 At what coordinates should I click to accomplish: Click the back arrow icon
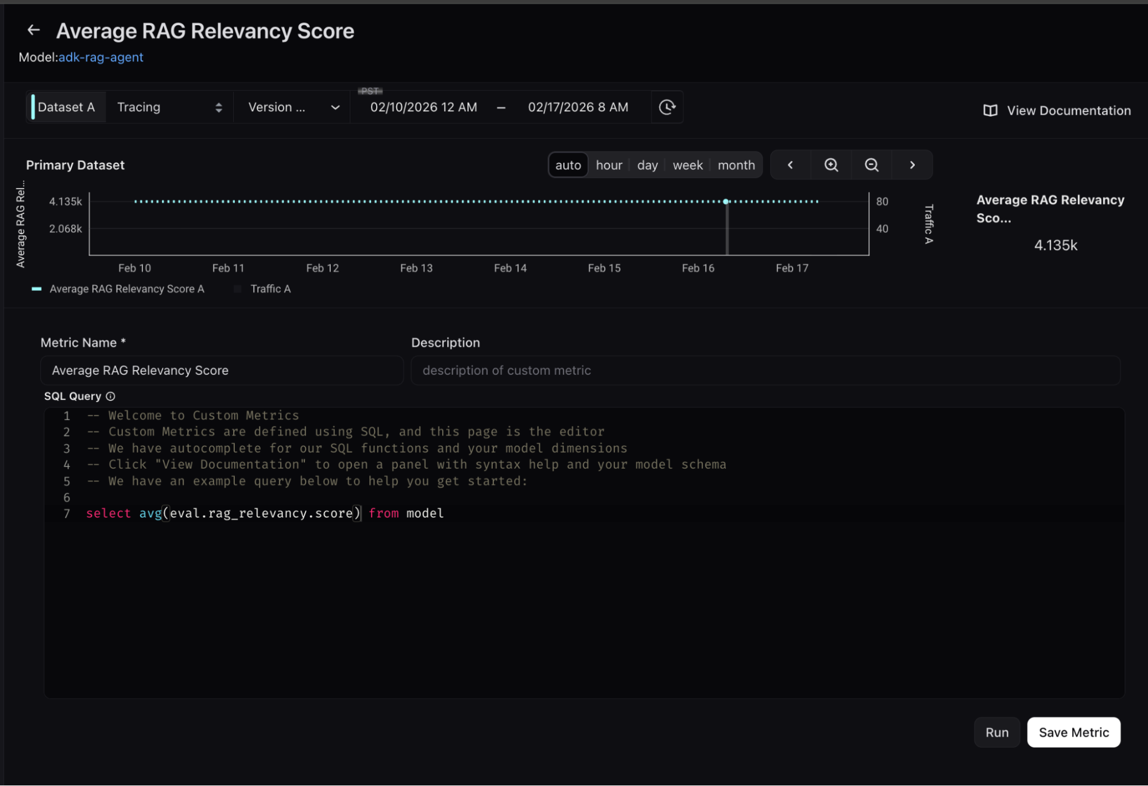point(34,30)
